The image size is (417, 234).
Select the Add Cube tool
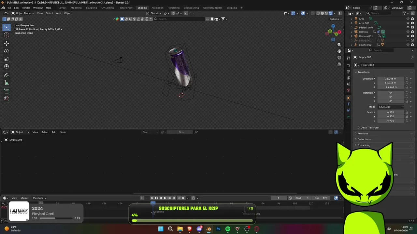(7, 91)
